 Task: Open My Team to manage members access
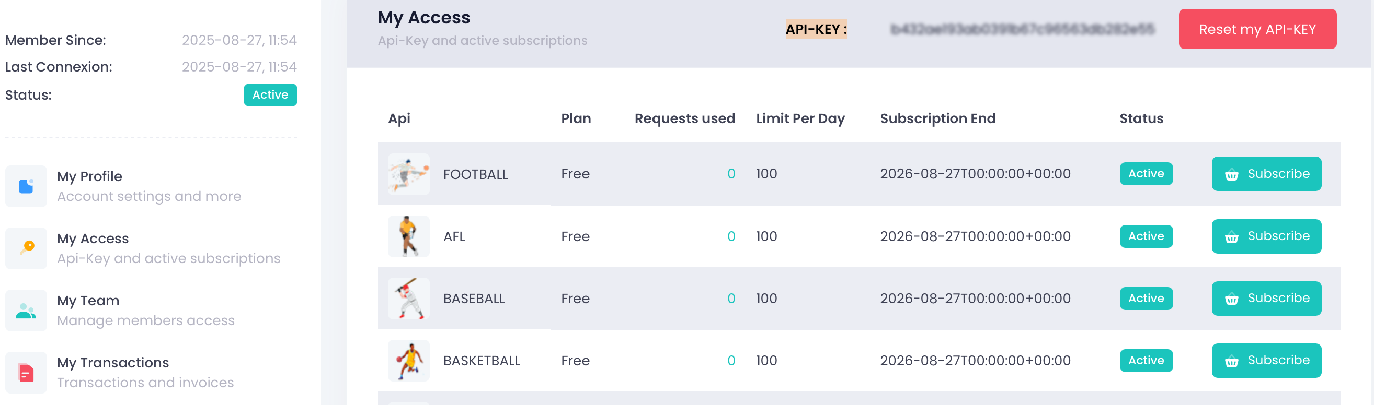click(x=88, y=300)
